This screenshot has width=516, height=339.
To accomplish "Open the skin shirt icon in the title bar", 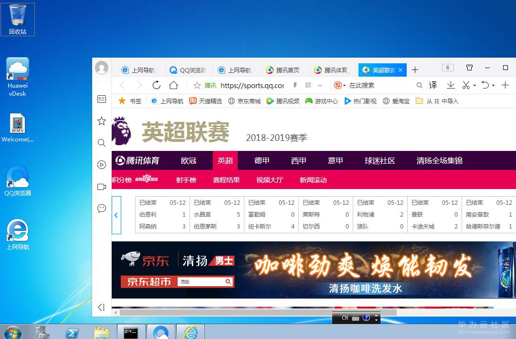I will [470, 68].
